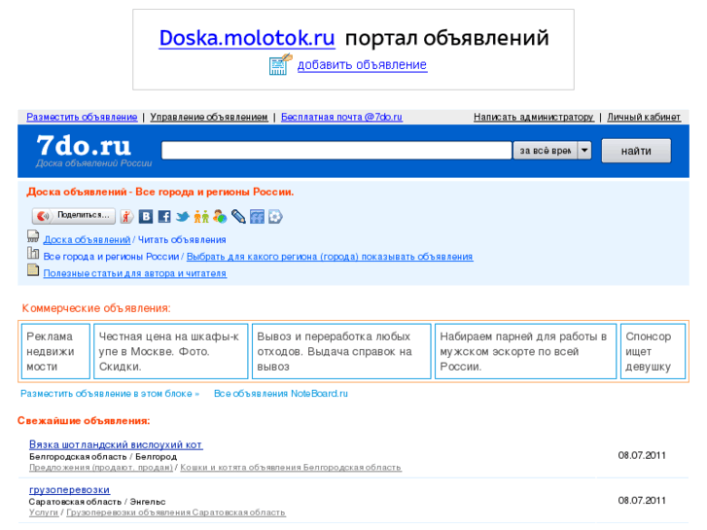Viewport: 707px width, 530px height.
Task: Open the Реклама недвижимости ad box
Action: point(55,351)
